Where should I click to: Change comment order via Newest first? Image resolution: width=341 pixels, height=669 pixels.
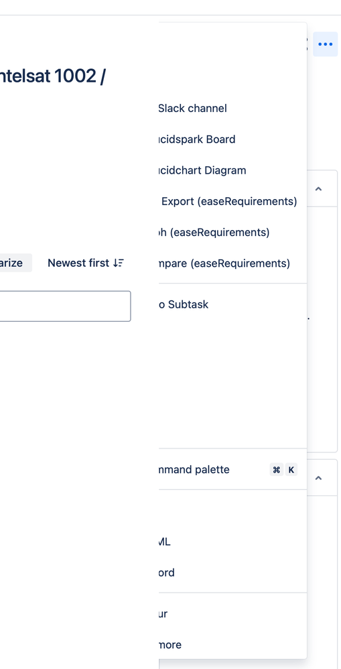(x=86, y=263)
